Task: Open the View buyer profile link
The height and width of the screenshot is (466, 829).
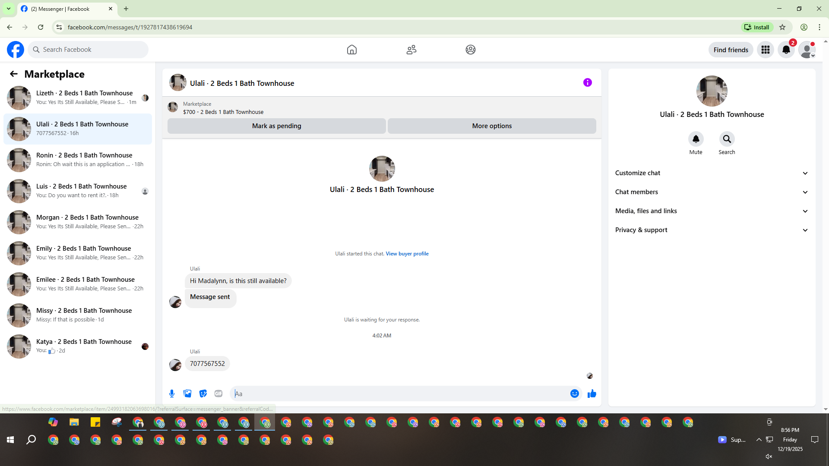Action: coord(407,254)
